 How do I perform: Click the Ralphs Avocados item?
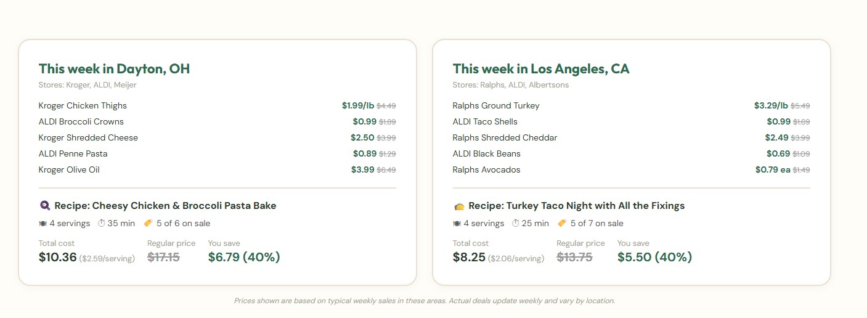[486, 169]
